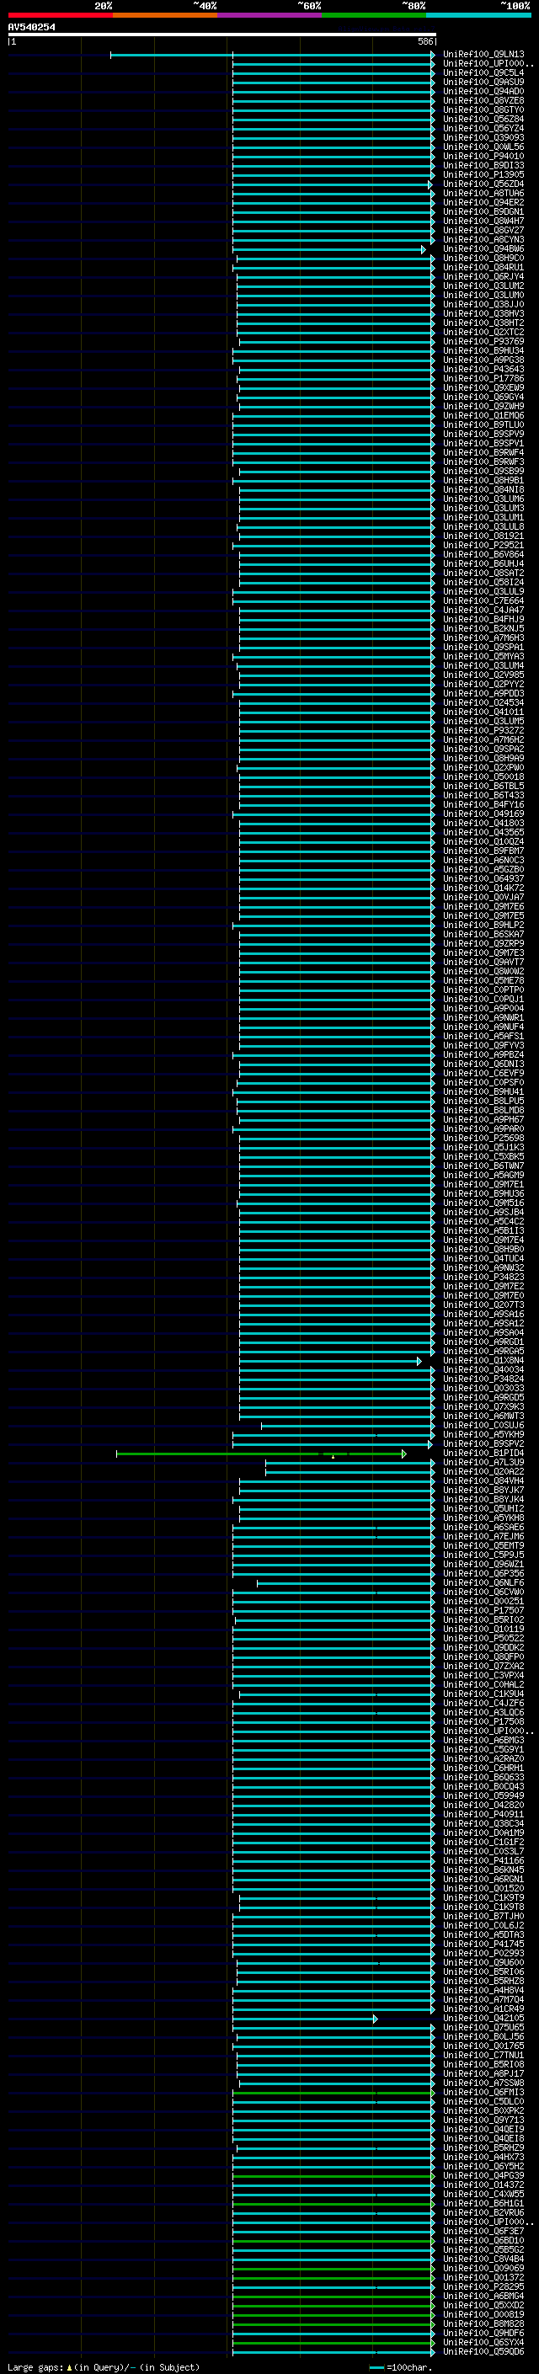The image size is (539, 2374).
Task: Select hit label UniRef100_A8CYN3
Action: coord(483,240)
